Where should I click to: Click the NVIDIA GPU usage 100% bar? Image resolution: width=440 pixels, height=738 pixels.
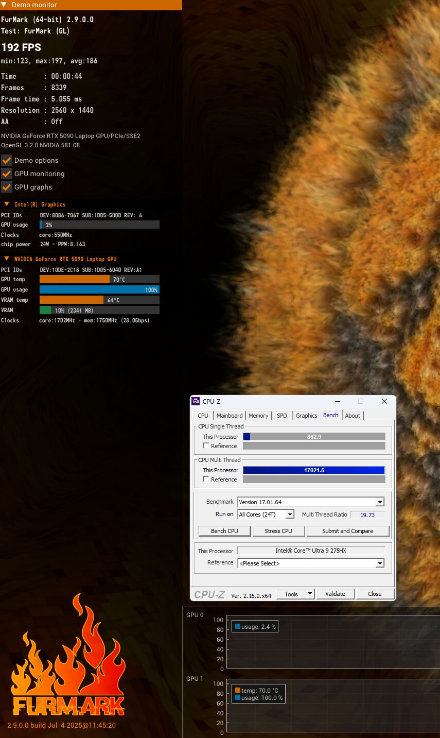click(99, 289)
